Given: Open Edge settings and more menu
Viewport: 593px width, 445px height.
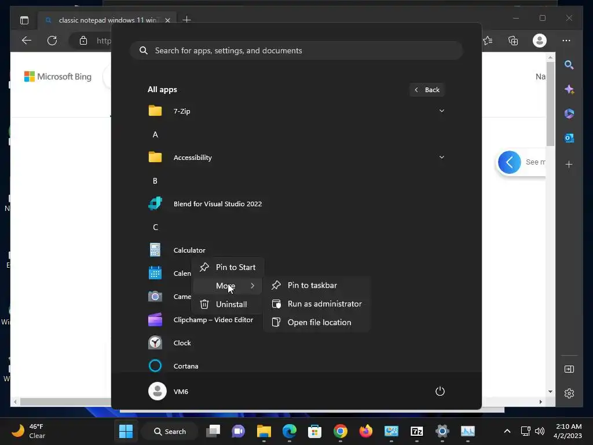Looking at the screenshot, I should pos(566,41).
